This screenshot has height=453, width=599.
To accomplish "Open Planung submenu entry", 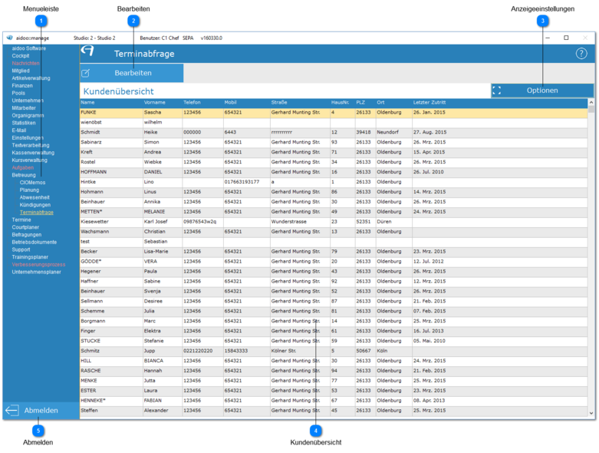I will [x=29, y=190].
